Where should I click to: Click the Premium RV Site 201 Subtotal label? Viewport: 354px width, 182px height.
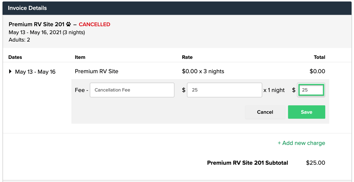point(247,163)
